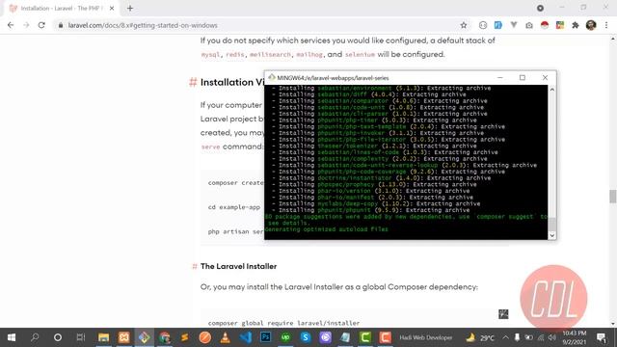Open the extensions puzzle icon
This screenshot has height=347, width=617.
coord(576,25)
